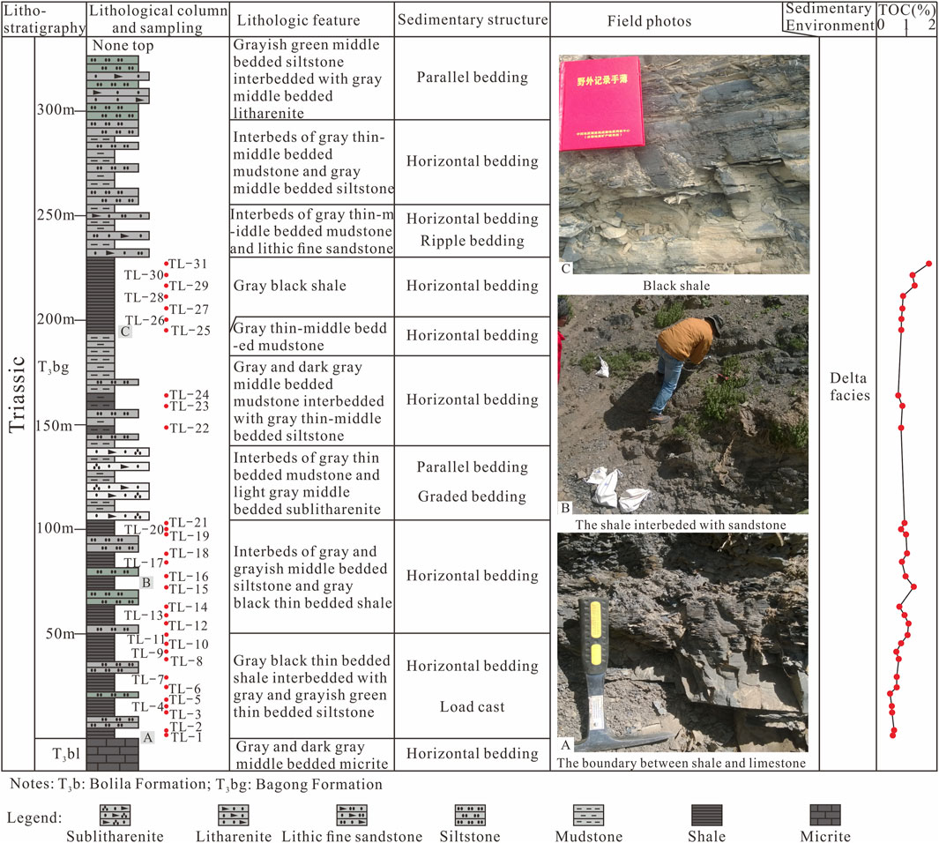
Task: Select sample label "TL-18"
Action: coord(190,554)
